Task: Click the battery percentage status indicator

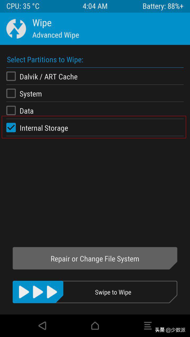Action: pyautogui.click(x=163, y=6)
